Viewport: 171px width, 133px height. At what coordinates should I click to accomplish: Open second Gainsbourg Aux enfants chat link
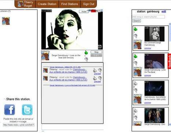point(68,79)
